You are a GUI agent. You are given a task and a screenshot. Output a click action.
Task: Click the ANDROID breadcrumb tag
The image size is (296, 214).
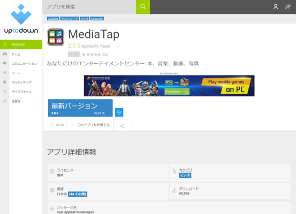(x=53, y=19)
